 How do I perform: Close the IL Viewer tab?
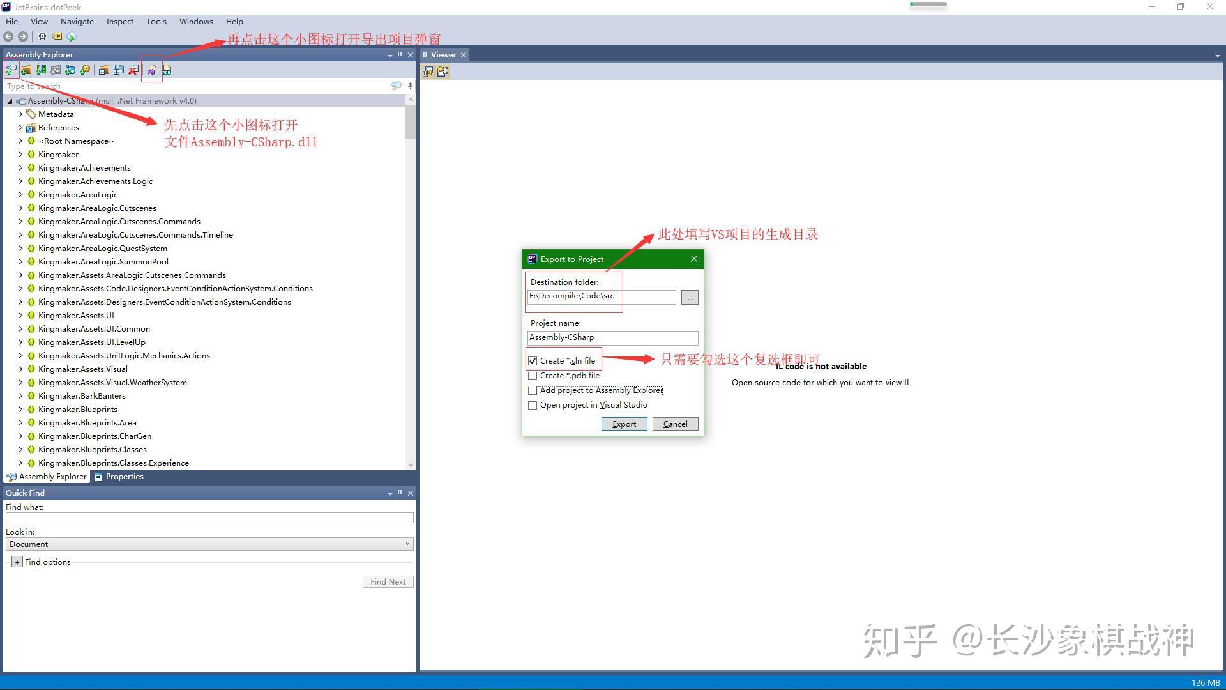464,55
